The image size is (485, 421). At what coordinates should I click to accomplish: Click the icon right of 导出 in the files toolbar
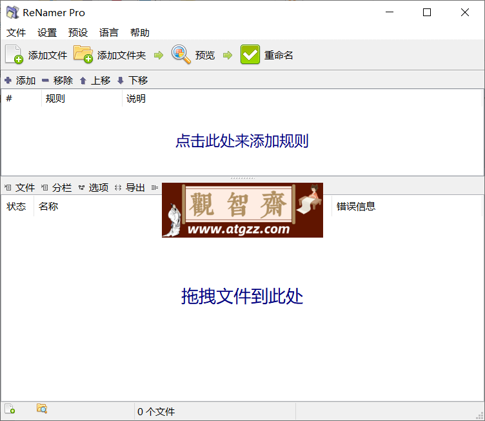click(x=155, y=187)
